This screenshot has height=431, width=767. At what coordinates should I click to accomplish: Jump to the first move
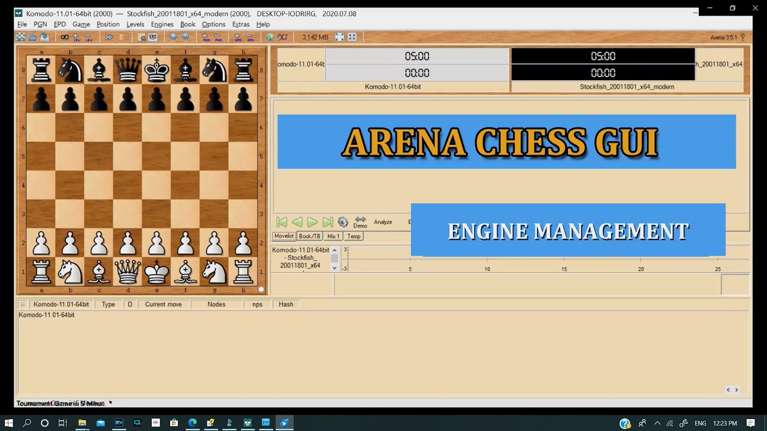click(x=282, y=222)
